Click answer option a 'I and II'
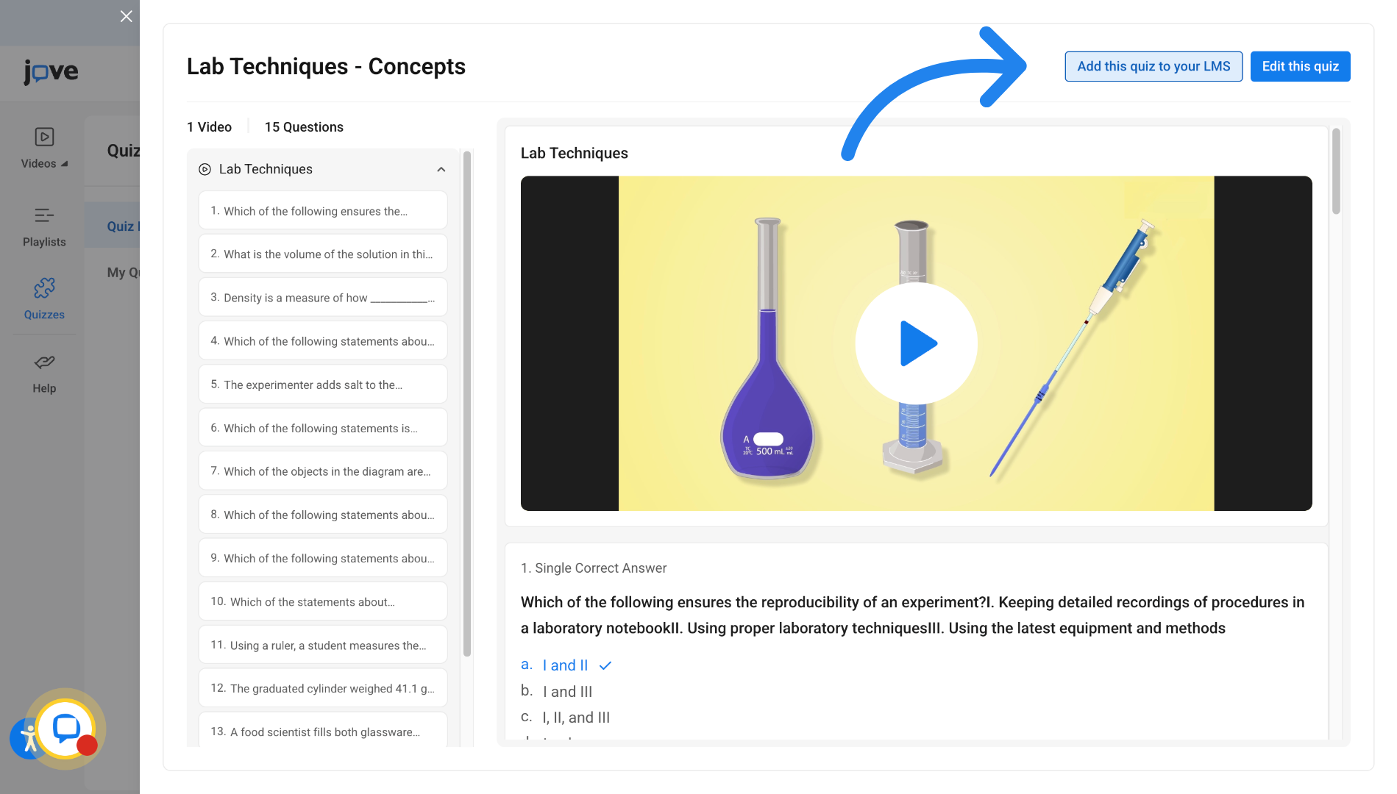This screenshot has height=794, width=1397. pos(565,665)
